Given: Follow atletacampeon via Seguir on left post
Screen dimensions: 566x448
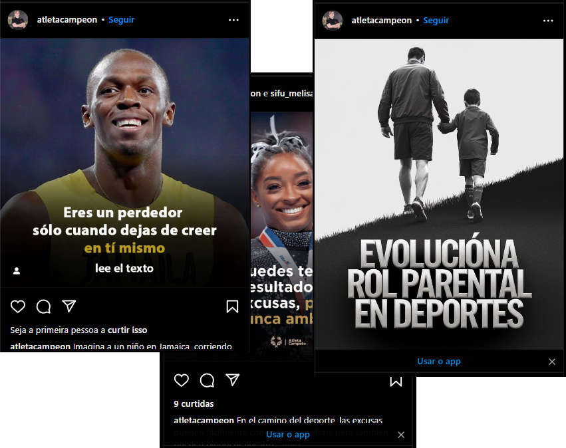Looking at the screenshot, I should 121,20.
